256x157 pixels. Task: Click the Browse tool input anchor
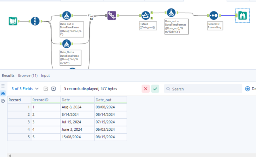pos(236,16)
